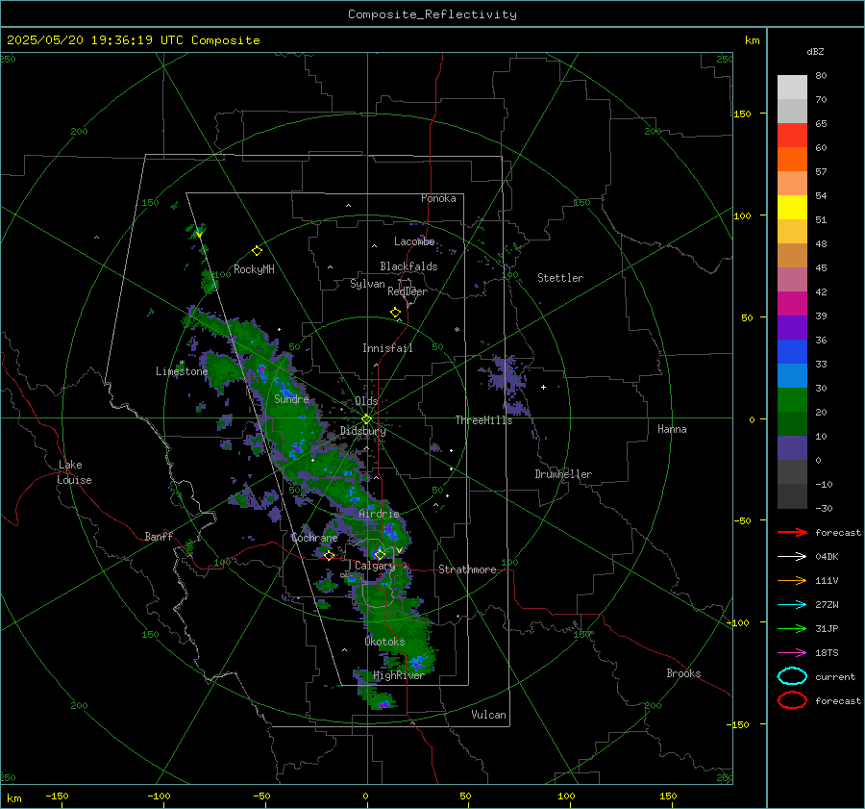Viewport: 865px width, 809px height.
Task: Select the yellow swatch between 54 and 51 dBZ
Action: point(792,207)
